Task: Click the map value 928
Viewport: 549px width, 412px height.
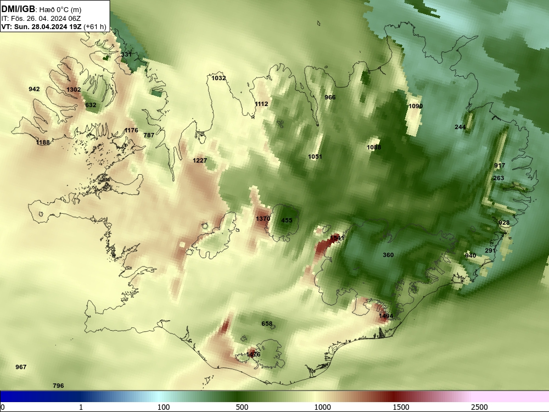Action: pyautogui.click(x=504, y=223)
